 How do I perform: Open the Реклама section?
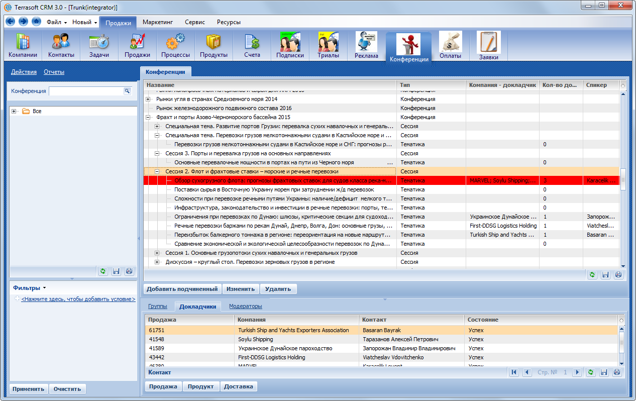(366, 46)
